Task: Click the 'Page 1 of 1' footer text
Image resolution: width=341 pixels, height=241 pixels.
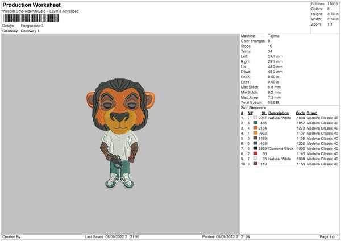Action: [329, 237]
